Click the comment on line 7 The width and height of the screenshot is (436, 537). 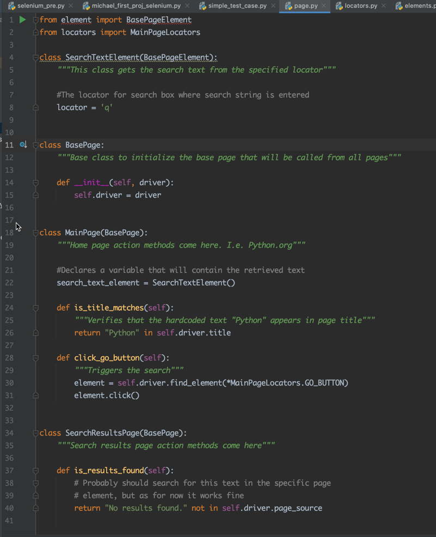coord(183,95)
